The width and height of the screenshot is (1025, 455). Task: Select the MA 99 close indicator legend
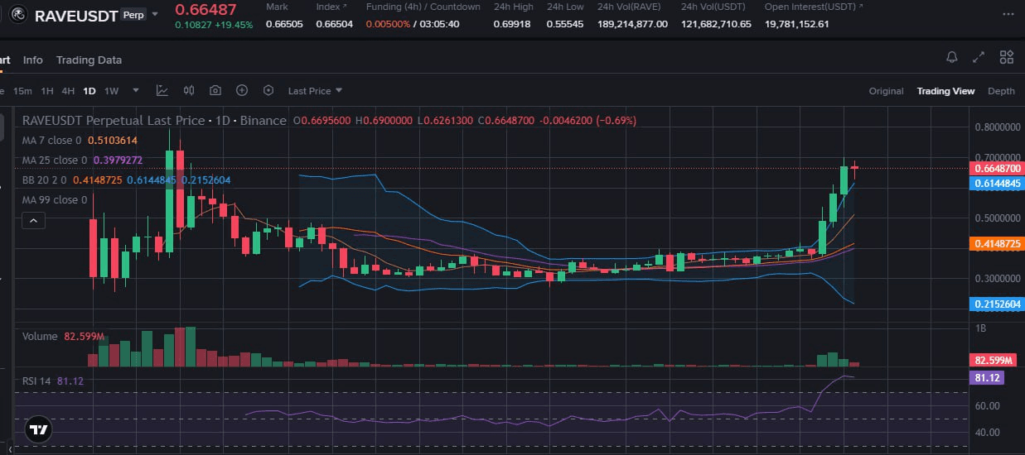tap(55, 199)
